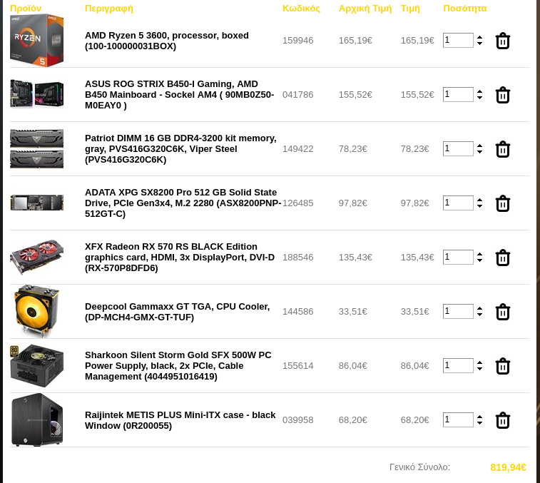This screenshot has width=540, height=483.
Task: Increase quantity of the Ryzen 5 3600
Action: coord(480,38)
